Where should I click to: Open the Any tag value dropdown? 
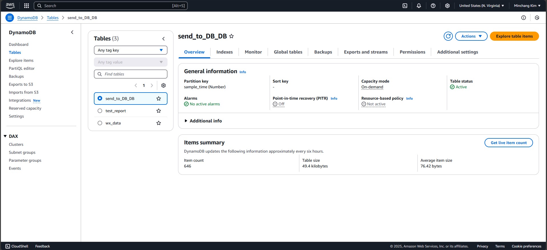click(131, 62)
